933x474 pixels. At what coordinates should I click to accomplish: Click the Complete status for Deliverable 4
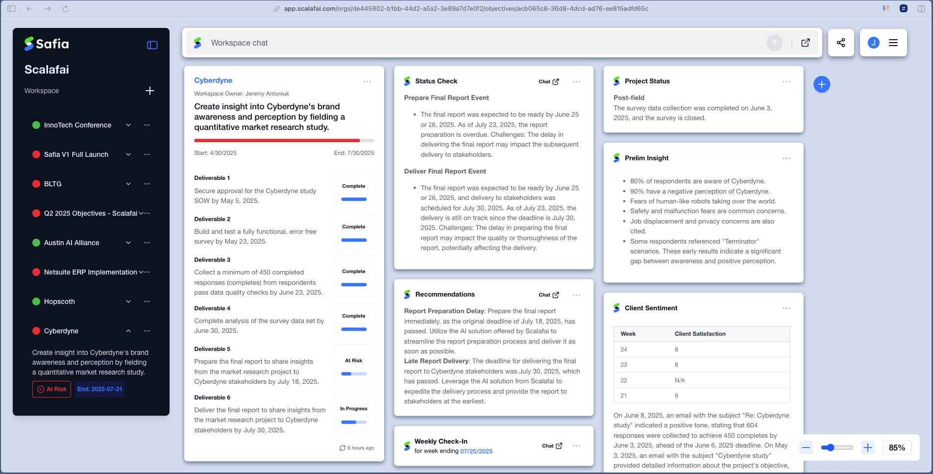coord(354,321)
